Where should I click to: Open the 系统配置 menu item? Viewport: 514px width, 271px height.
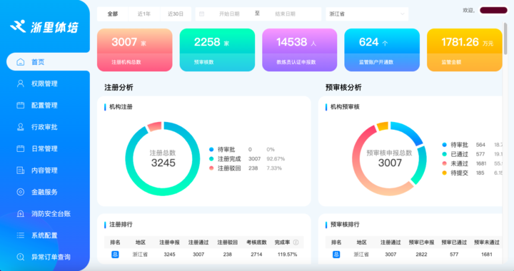coord(44,235)
